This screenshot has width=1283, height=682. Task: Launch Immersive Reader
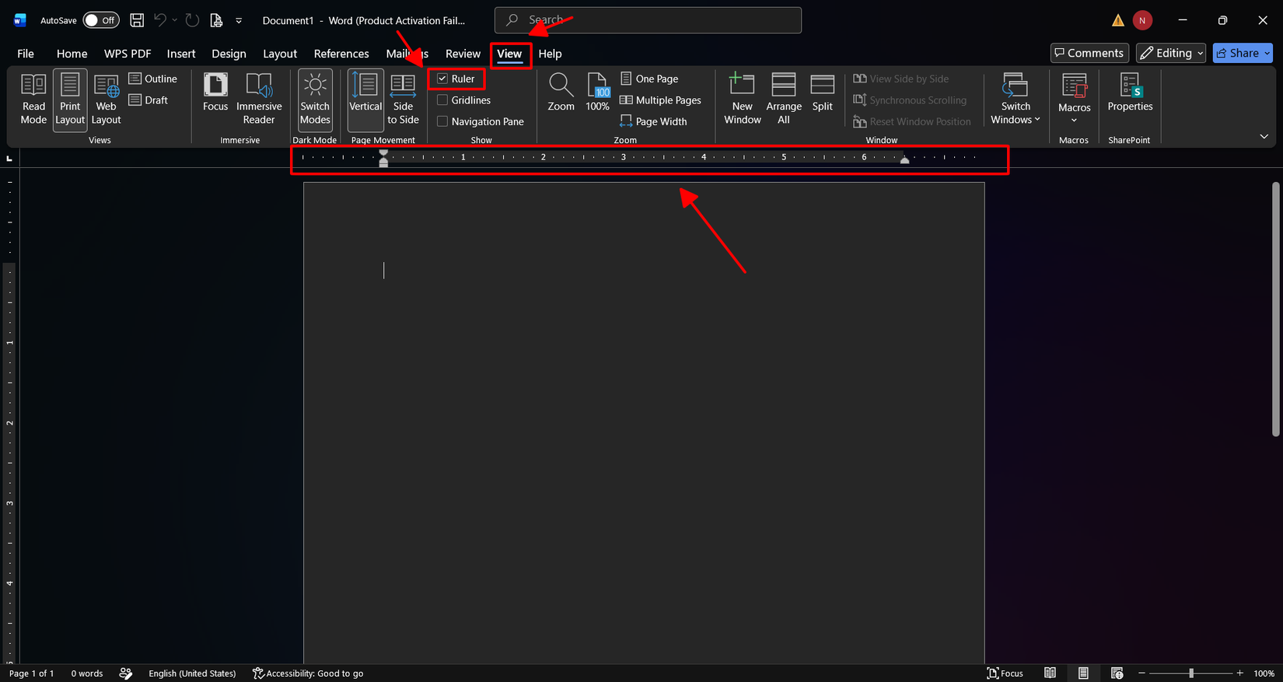259,100
